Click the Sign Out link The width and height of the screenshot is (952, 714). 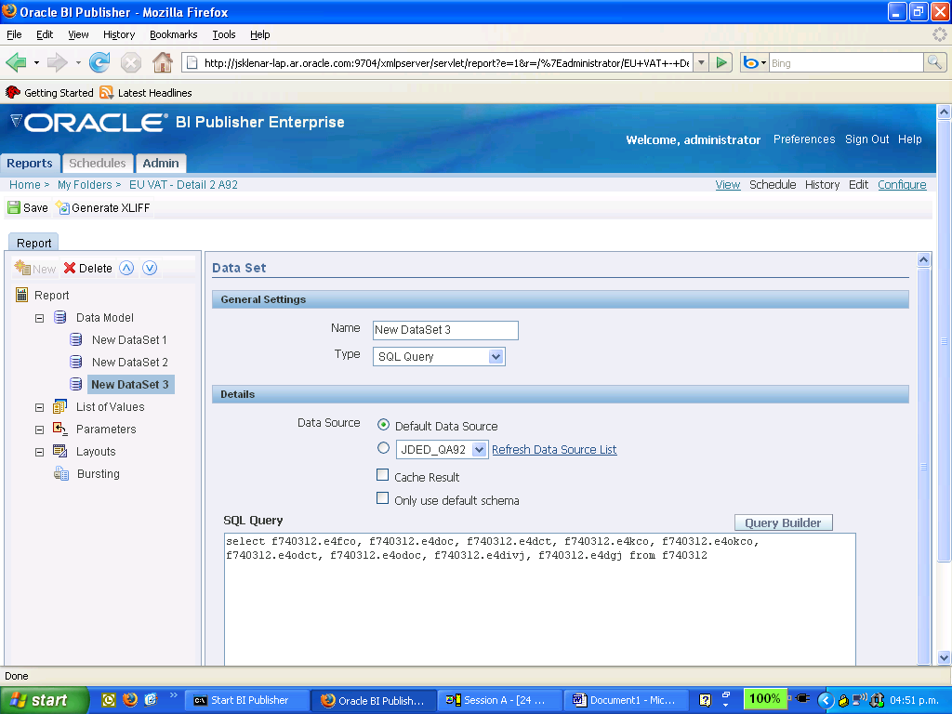[866, 139]
